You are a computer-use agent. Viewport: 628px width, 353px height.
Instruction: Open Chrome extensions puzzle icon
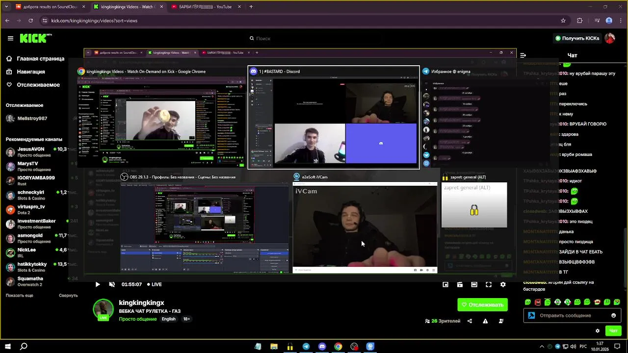point(580,21)
